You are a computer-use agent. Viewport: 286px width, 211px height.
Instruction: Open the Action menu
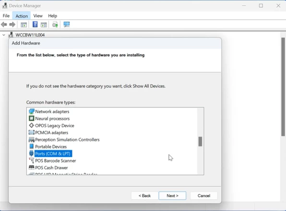tap(22, 16)
